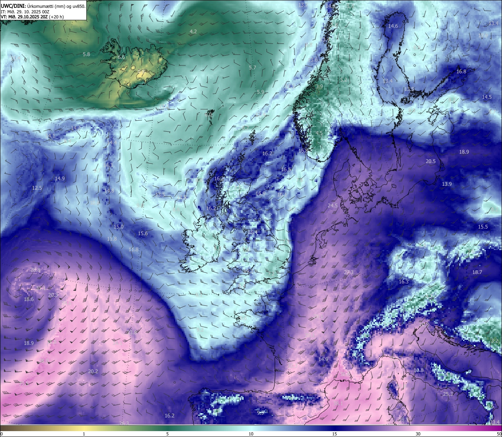
Task: Click the 16.5 value label in the North Sea
Action: tap(286, 169)
